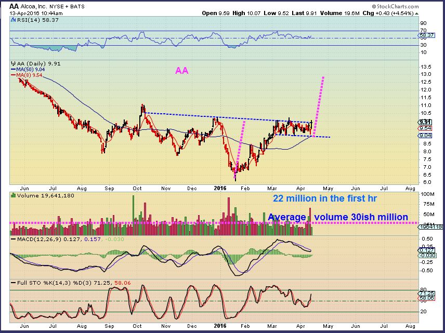Screen dimensions: 445x333
Task: Click the green up-triangle next to Chg
Action: [416, 14]
